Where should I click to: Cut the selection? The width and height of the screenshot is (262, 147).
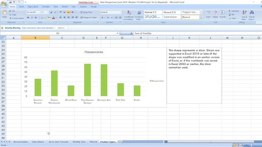pyautogui.click(x=12, y=11)
